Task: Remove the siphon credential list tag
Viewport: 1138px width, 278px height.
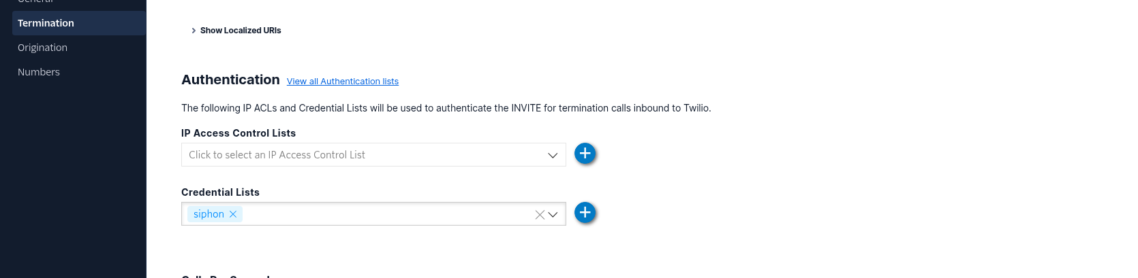Action: click(x=233, y=214)
